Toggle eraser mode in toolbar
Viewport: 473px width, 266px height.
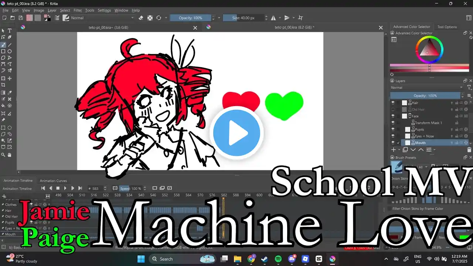click(141, 18)
